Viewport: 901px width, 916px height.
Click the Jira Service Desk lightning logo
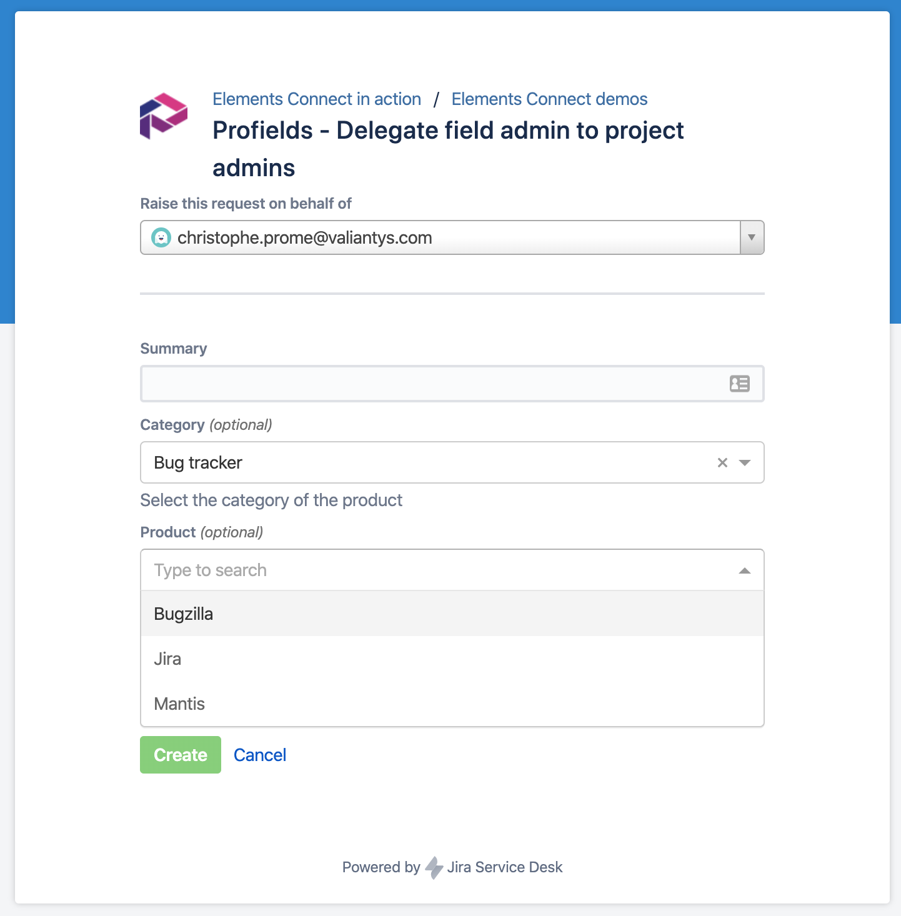pyautogui.click(x=434, y=867)
